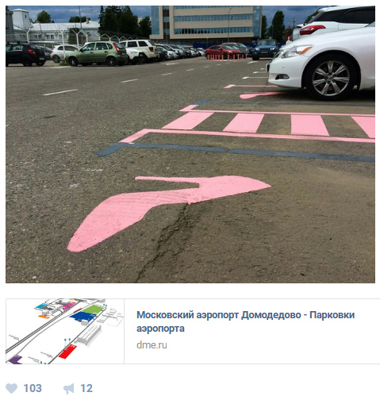Click the white car's front wheel in photo
The height and width of the screenshot is (400, 380).
330,78
